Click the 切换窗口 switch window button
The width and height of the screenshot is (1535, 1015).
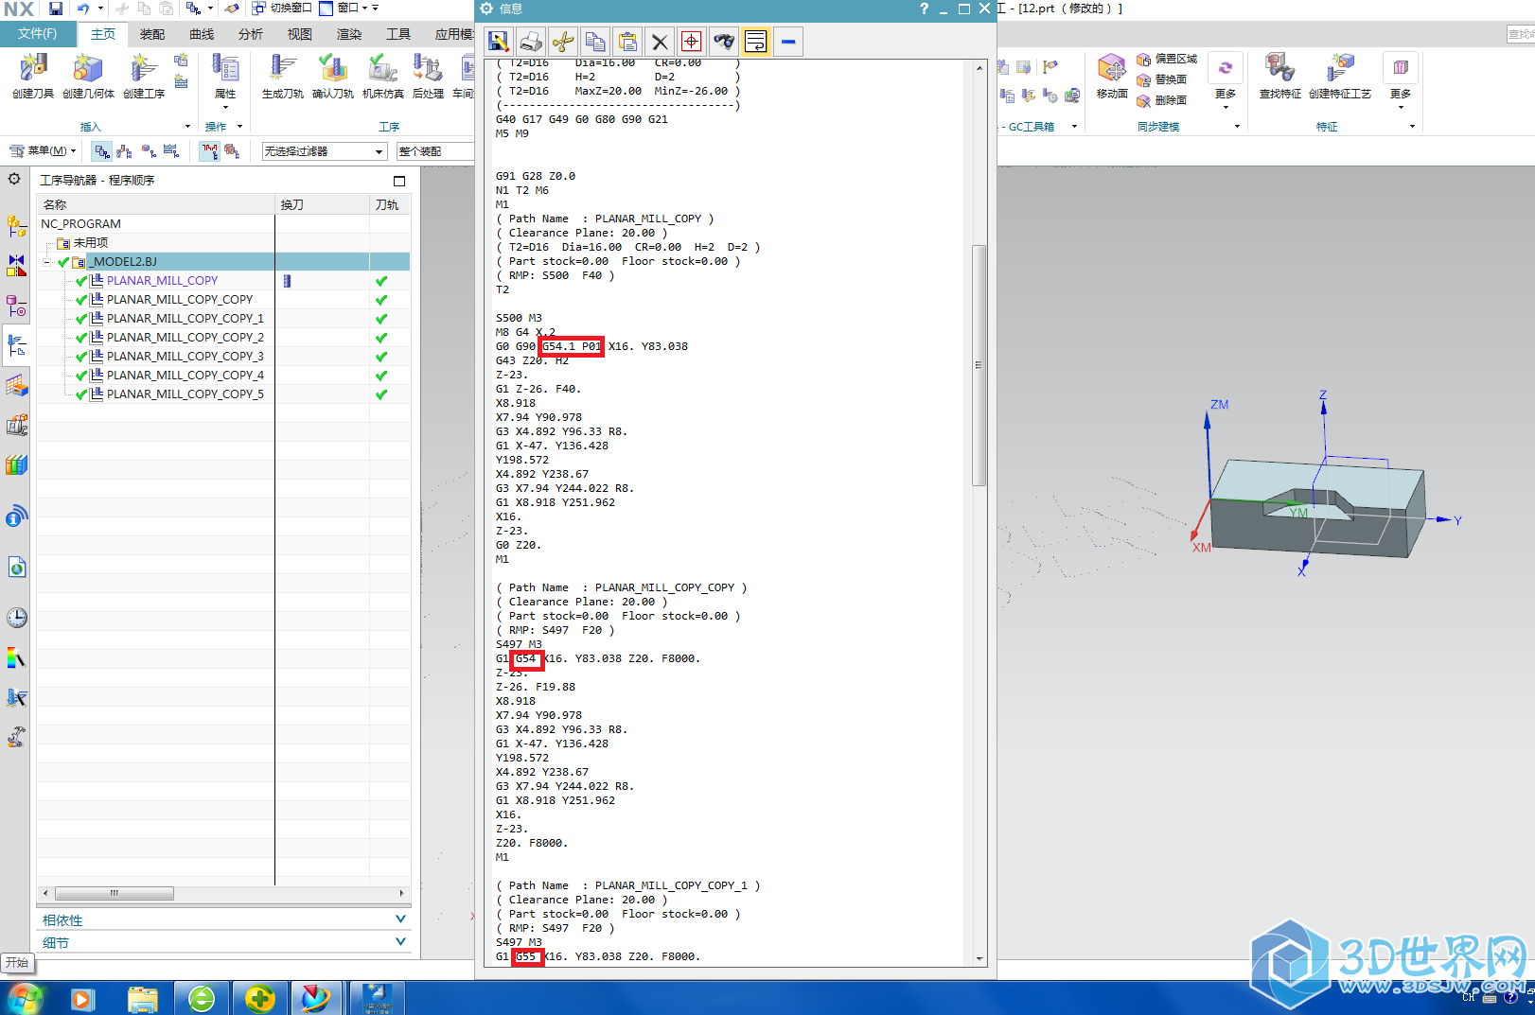[282, 9]
